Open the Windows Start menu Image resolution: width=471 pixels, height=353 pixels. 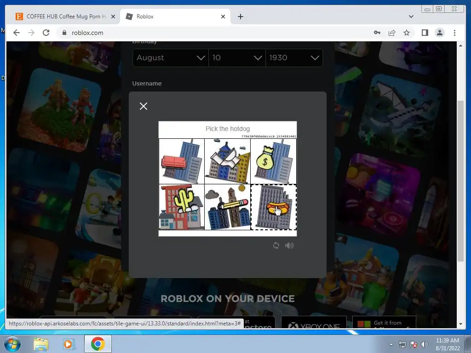tap(12, 344)
